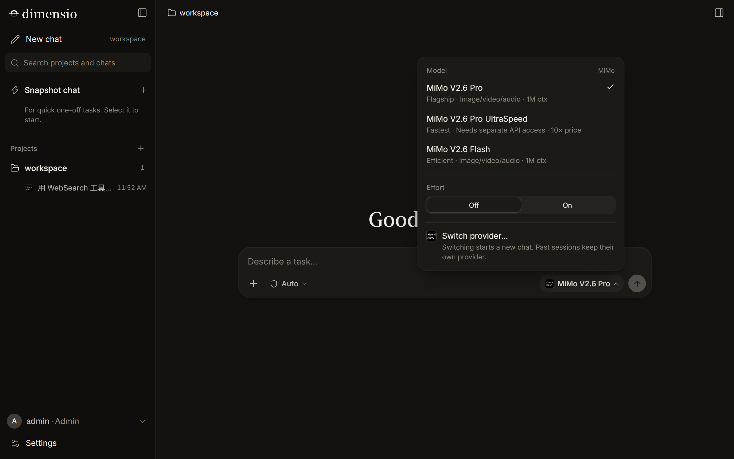Click the Snapshot chat lightning icon
The width and height of the screenshot is (734, 459).
point(15,90)
